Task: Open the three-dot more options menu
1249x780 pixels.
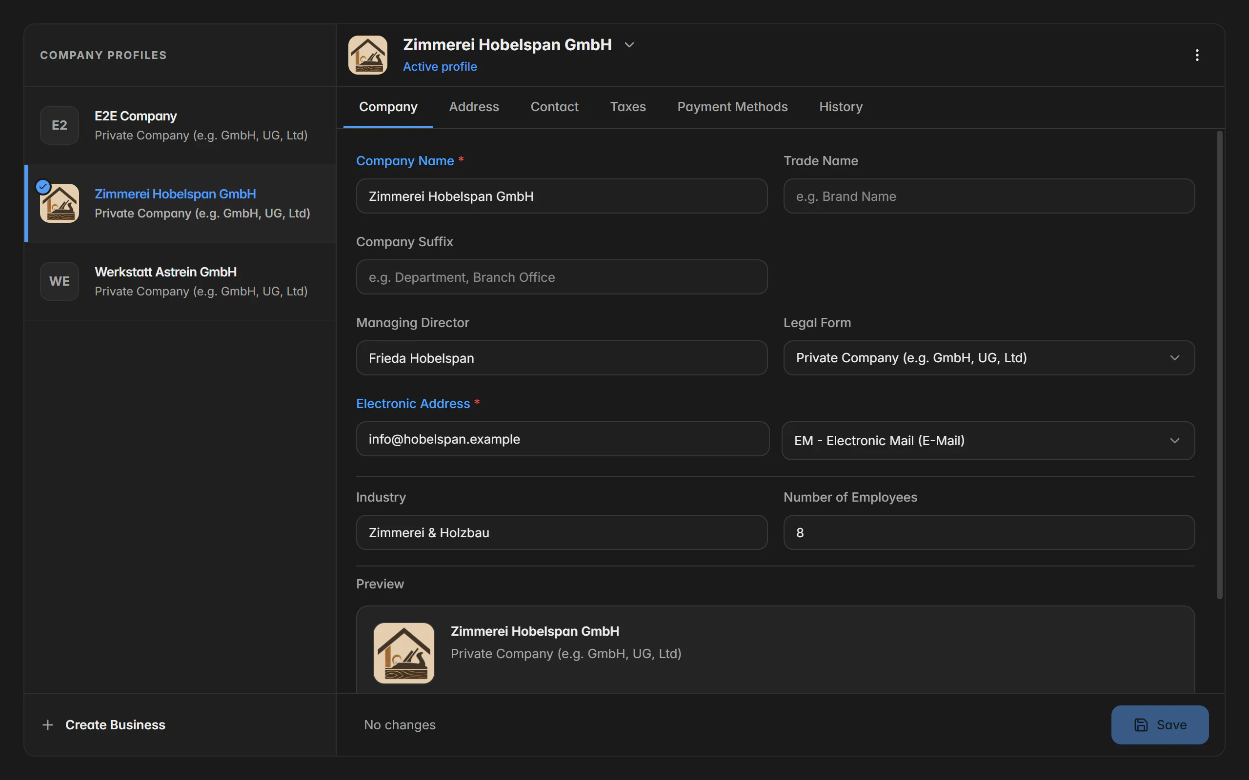Action: pyautogui.click(x=1197, y=55)
